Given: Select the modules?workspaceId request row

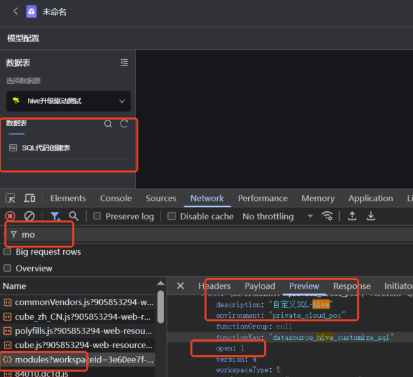Looking at the screenshot, I should 78,359.
